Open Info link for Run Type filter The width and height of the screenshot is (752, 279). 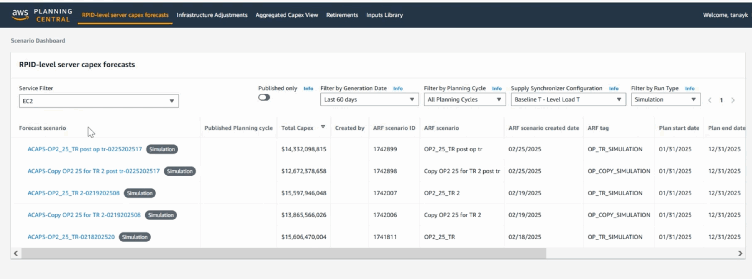(x=690, y=88)
